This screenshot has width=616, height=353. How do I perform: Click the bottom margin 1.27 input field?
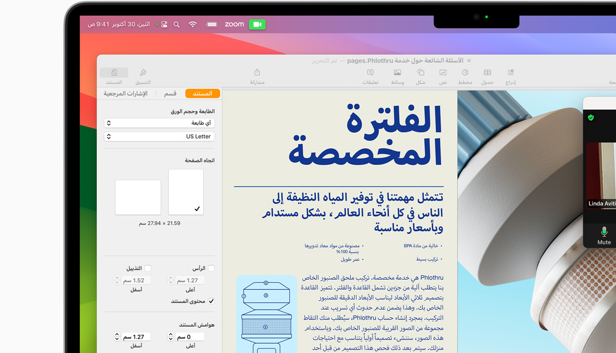point(136,337)
